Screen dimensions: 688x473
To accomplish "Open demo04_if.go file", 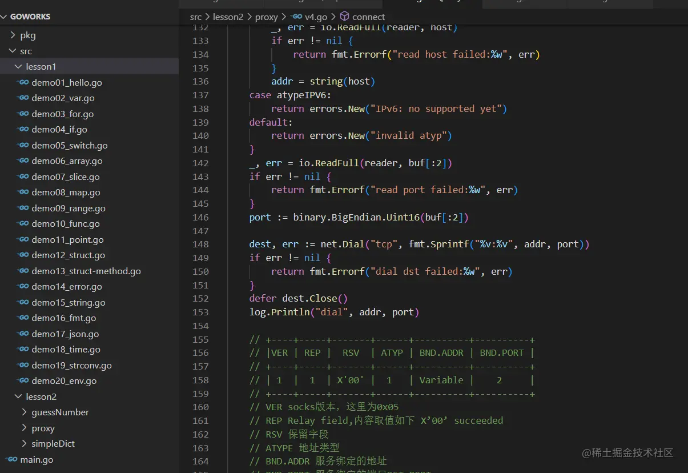I will tap(59, 130).
